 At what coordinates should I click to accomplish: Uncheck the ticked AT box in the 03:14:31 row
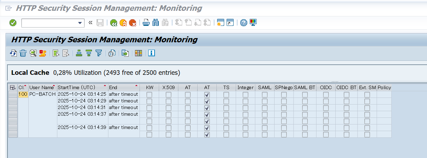tap(207, 108)
